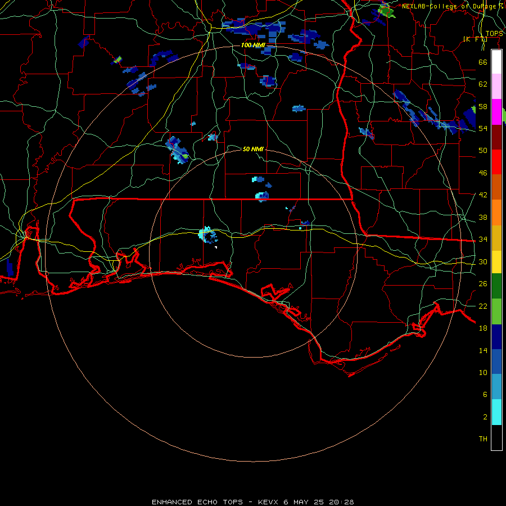Click the K FT units label
Screen dimensions: 506x506
coord(475,39)
